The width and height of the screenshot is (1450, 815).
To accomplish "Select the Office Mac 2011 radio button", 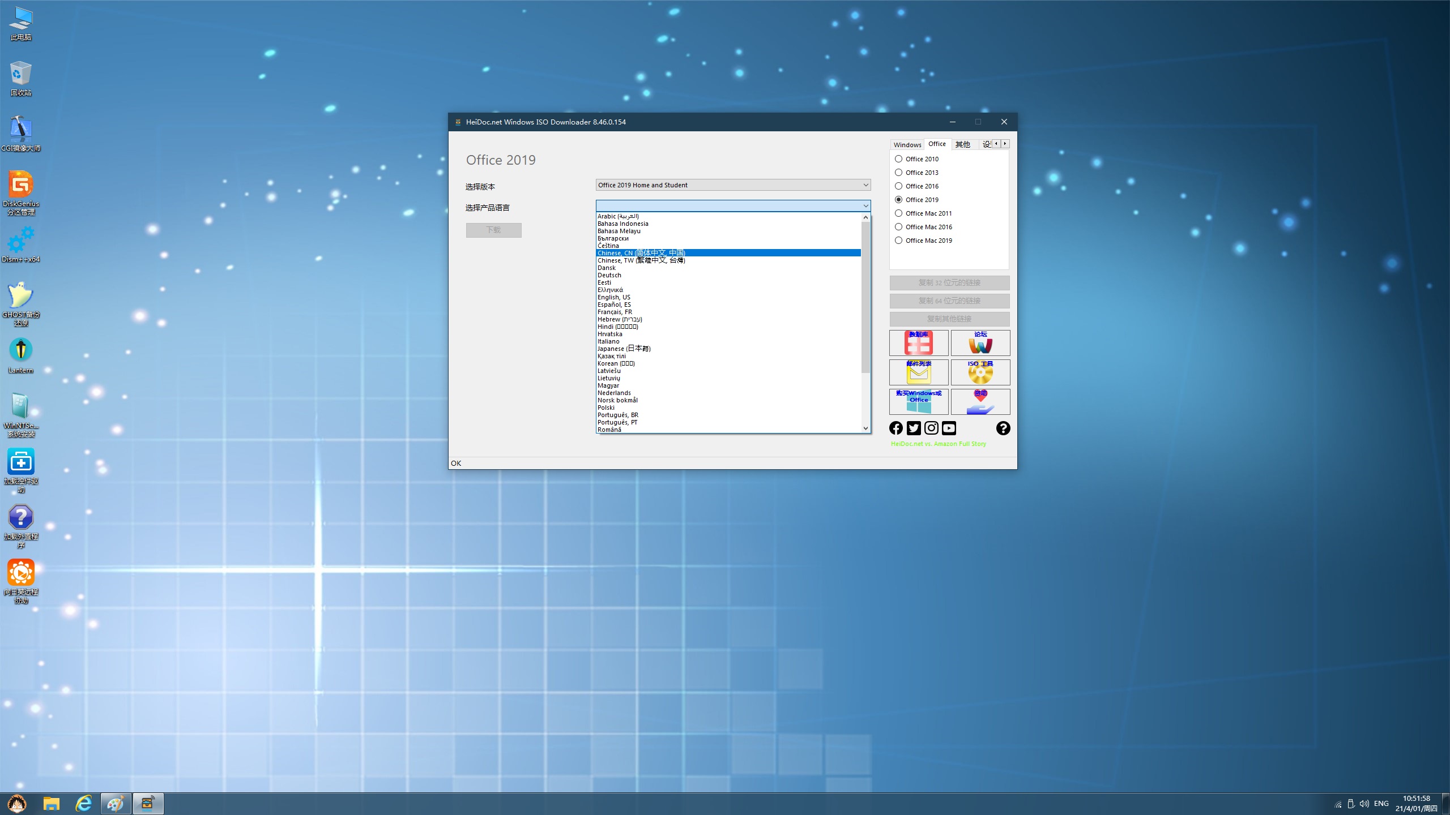I will (923, 213).
